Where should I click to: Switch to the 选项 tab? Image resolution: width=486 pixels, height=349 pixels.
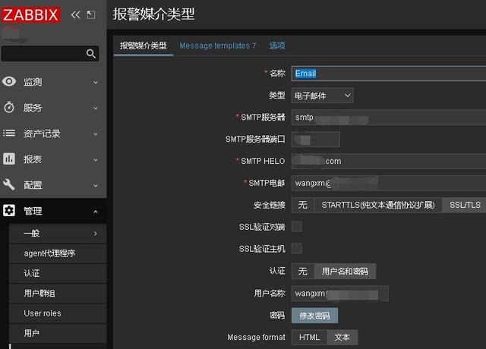(277, 46)
